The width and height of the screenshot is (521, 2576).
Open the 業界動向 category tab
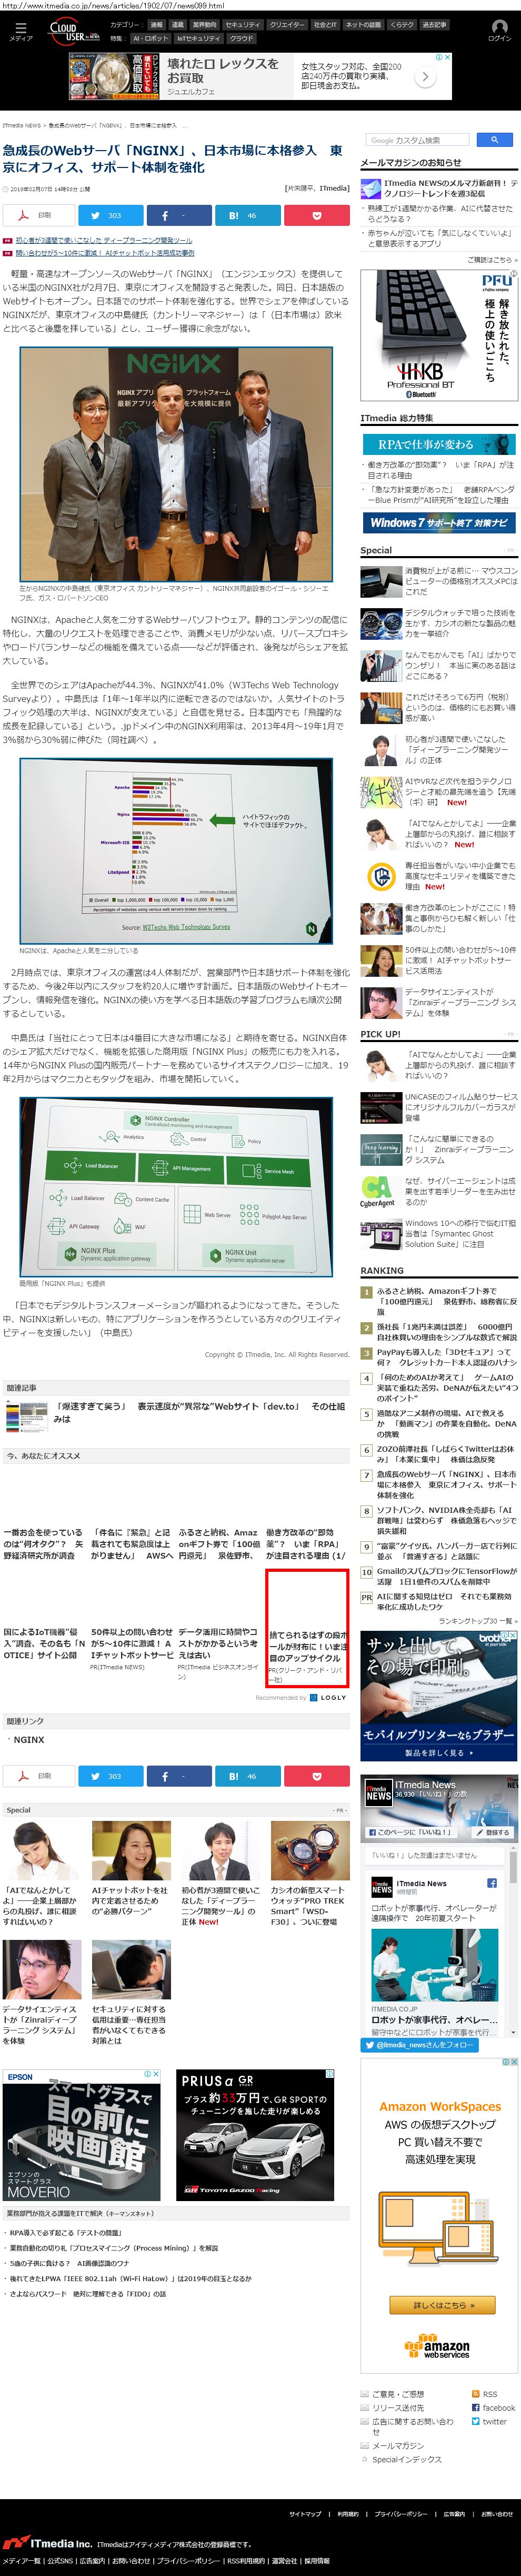(204, 25)
